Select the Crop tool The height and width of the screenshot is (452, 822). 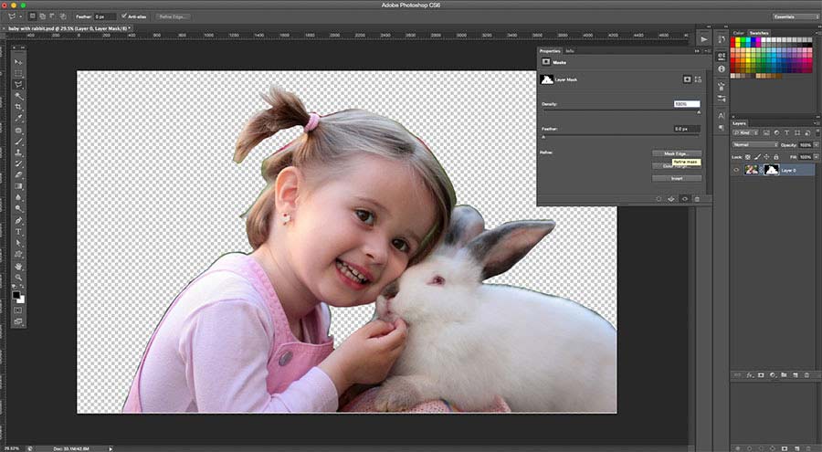click(x=18, y=107)
